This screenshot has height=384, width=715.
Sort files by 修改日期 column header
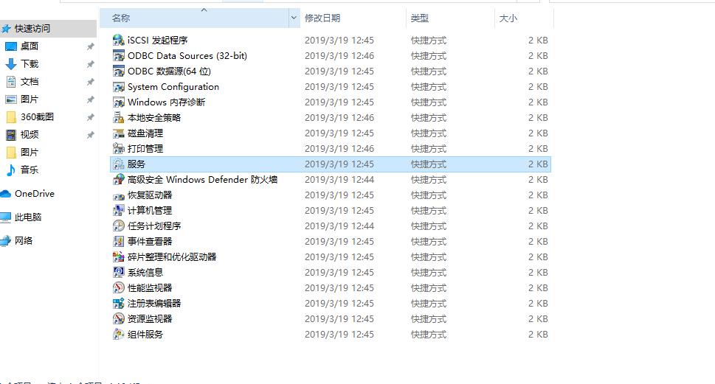point(322,18)
